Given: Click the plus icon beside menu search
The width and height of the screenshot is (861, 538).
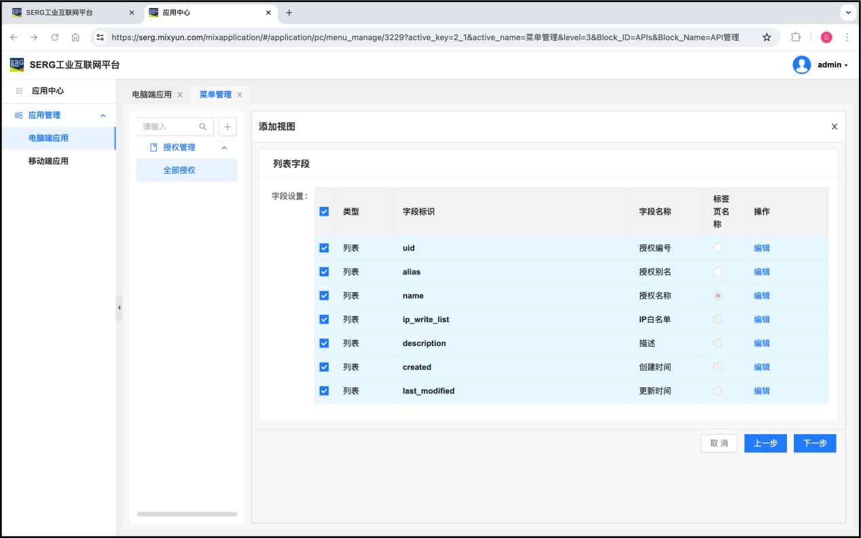Looking at the screenshot, I should [227, 127].
